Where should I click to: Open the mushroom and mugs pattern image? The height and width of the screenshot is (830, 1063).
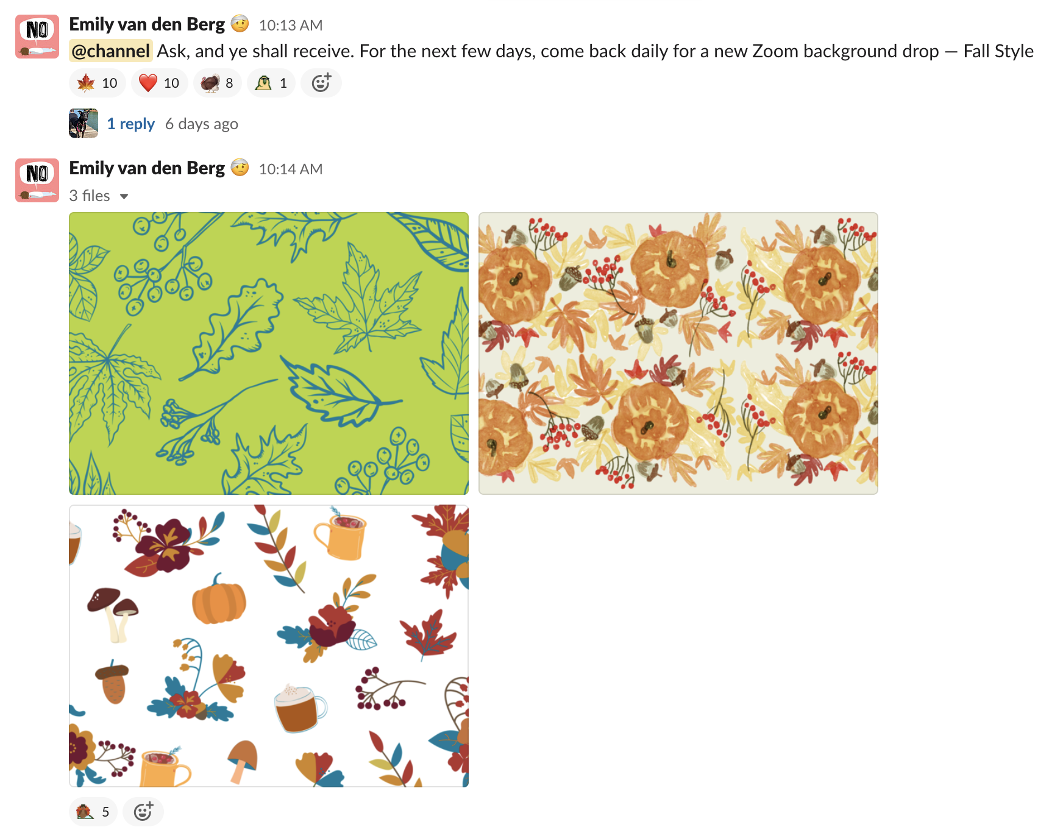(x=269, y=646)
